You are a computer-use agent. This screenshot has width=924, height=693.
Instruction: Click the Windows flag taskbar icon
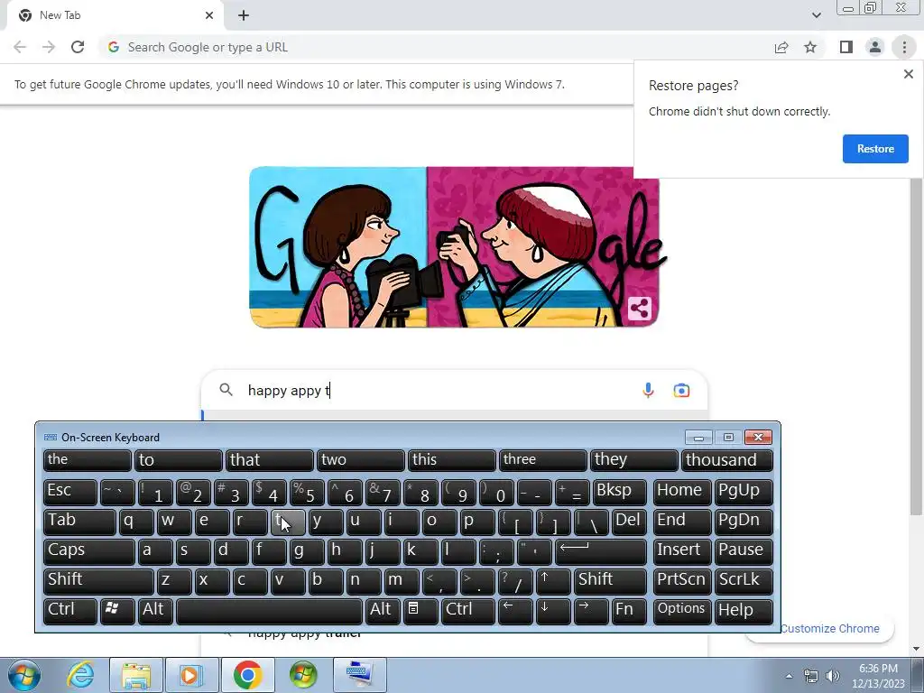[x=303, y=675]
